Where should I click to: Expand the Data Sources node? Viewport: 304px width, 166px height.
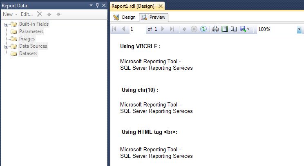[x=6, y=46]
